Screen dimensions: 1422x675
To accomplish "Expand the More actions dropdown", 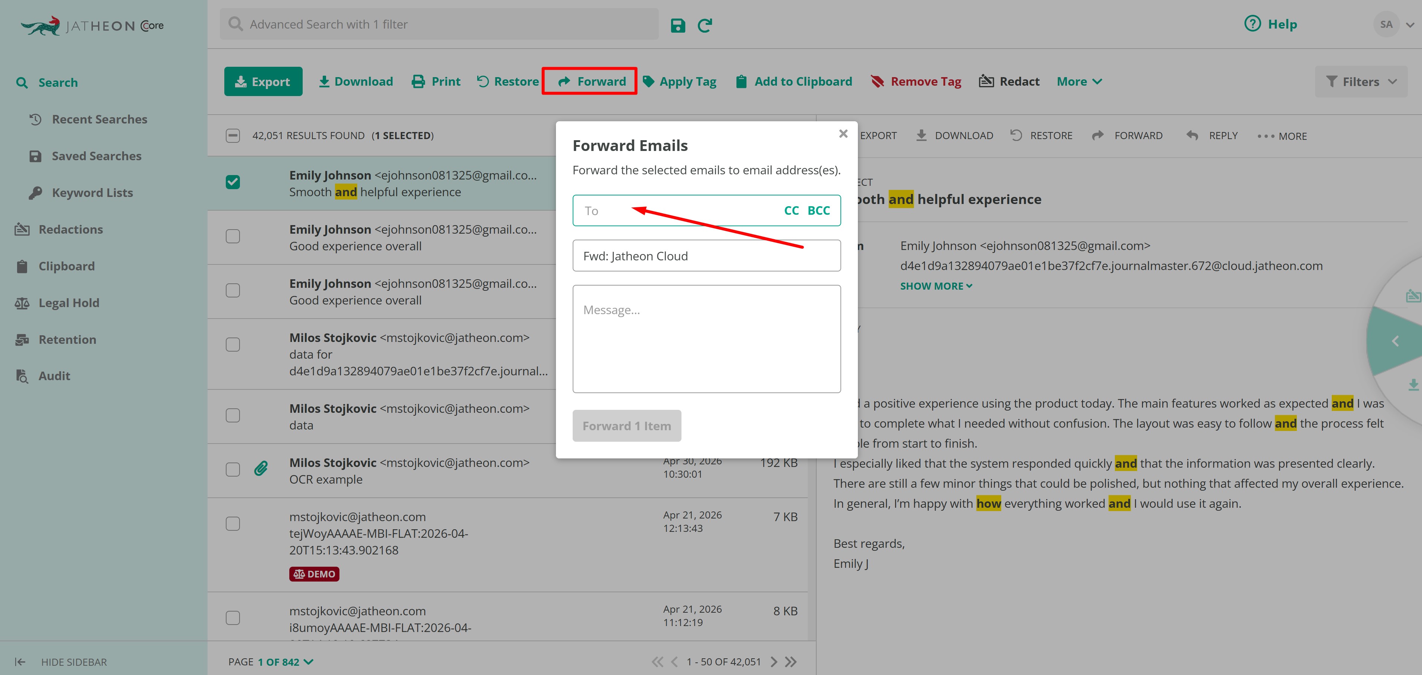I will pyautogui.click(x=1079, y=82).
